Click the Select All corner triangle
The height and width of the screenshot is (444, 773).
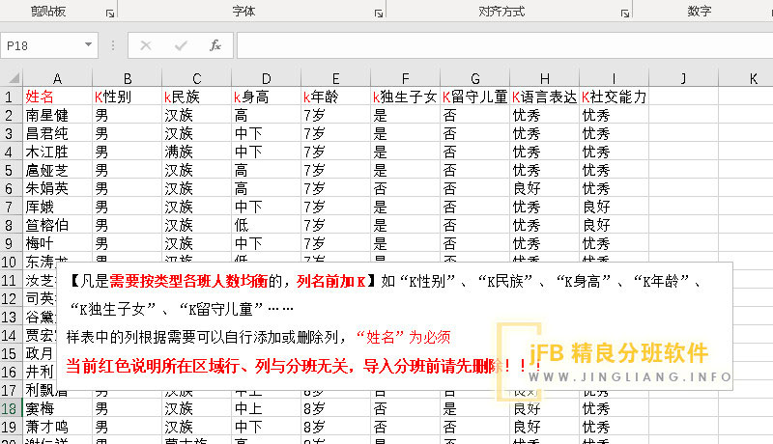(14, 78)
